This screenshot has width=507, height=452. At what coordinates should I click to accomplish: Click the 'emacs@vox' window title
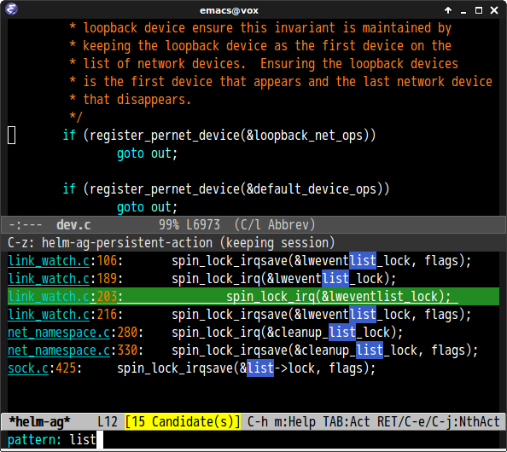(x=229, y=11)
